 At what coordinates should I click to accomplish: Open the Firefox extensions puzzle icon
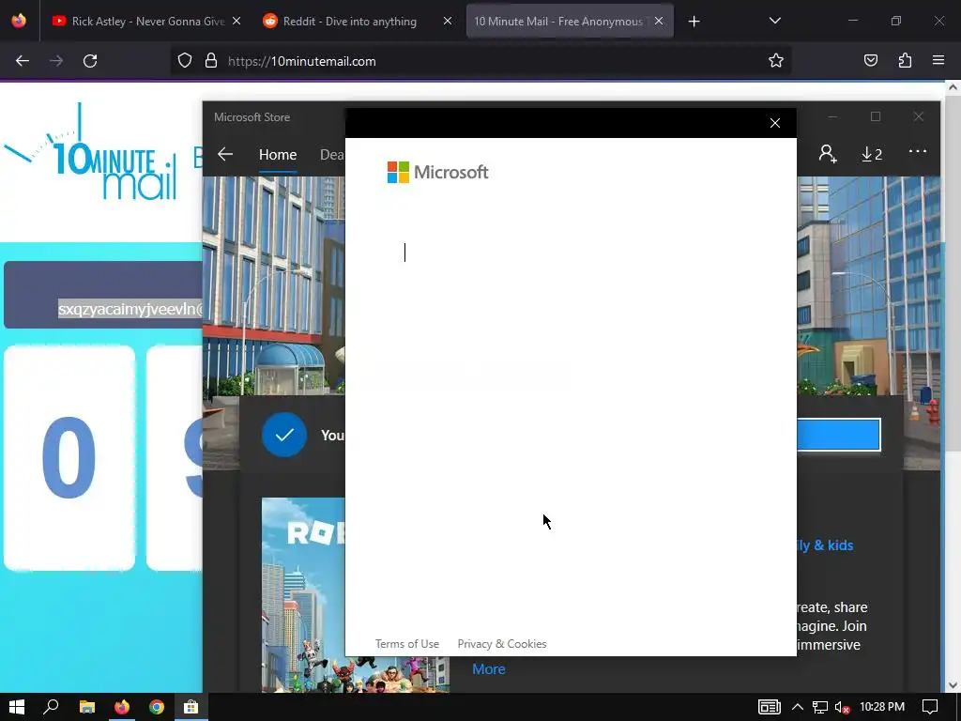pos(905,61)
